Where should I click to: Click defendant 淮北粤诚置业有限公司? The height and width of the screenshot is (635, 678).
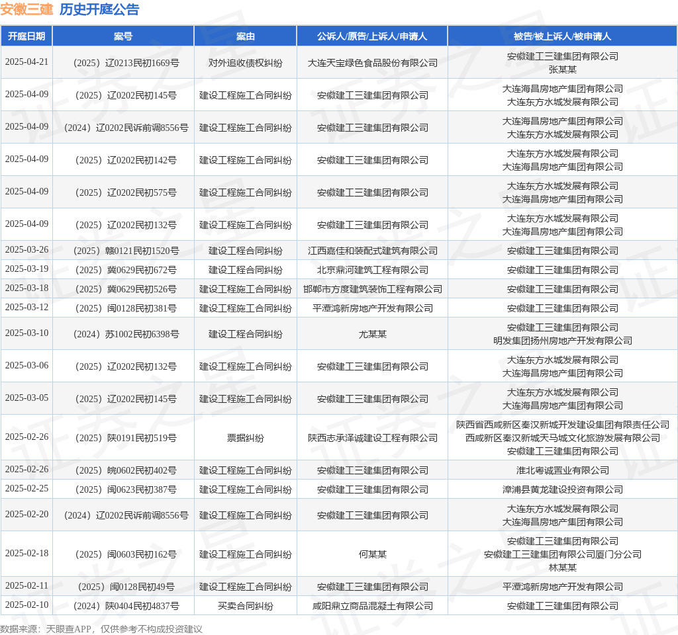[x=562, y=470]
